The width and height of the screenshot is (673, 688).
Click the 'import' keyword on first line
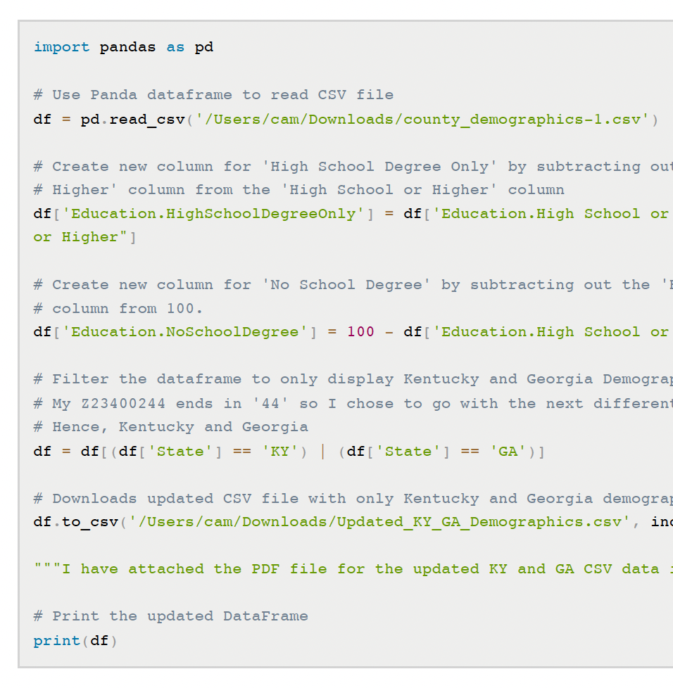(x=61, y=47)
